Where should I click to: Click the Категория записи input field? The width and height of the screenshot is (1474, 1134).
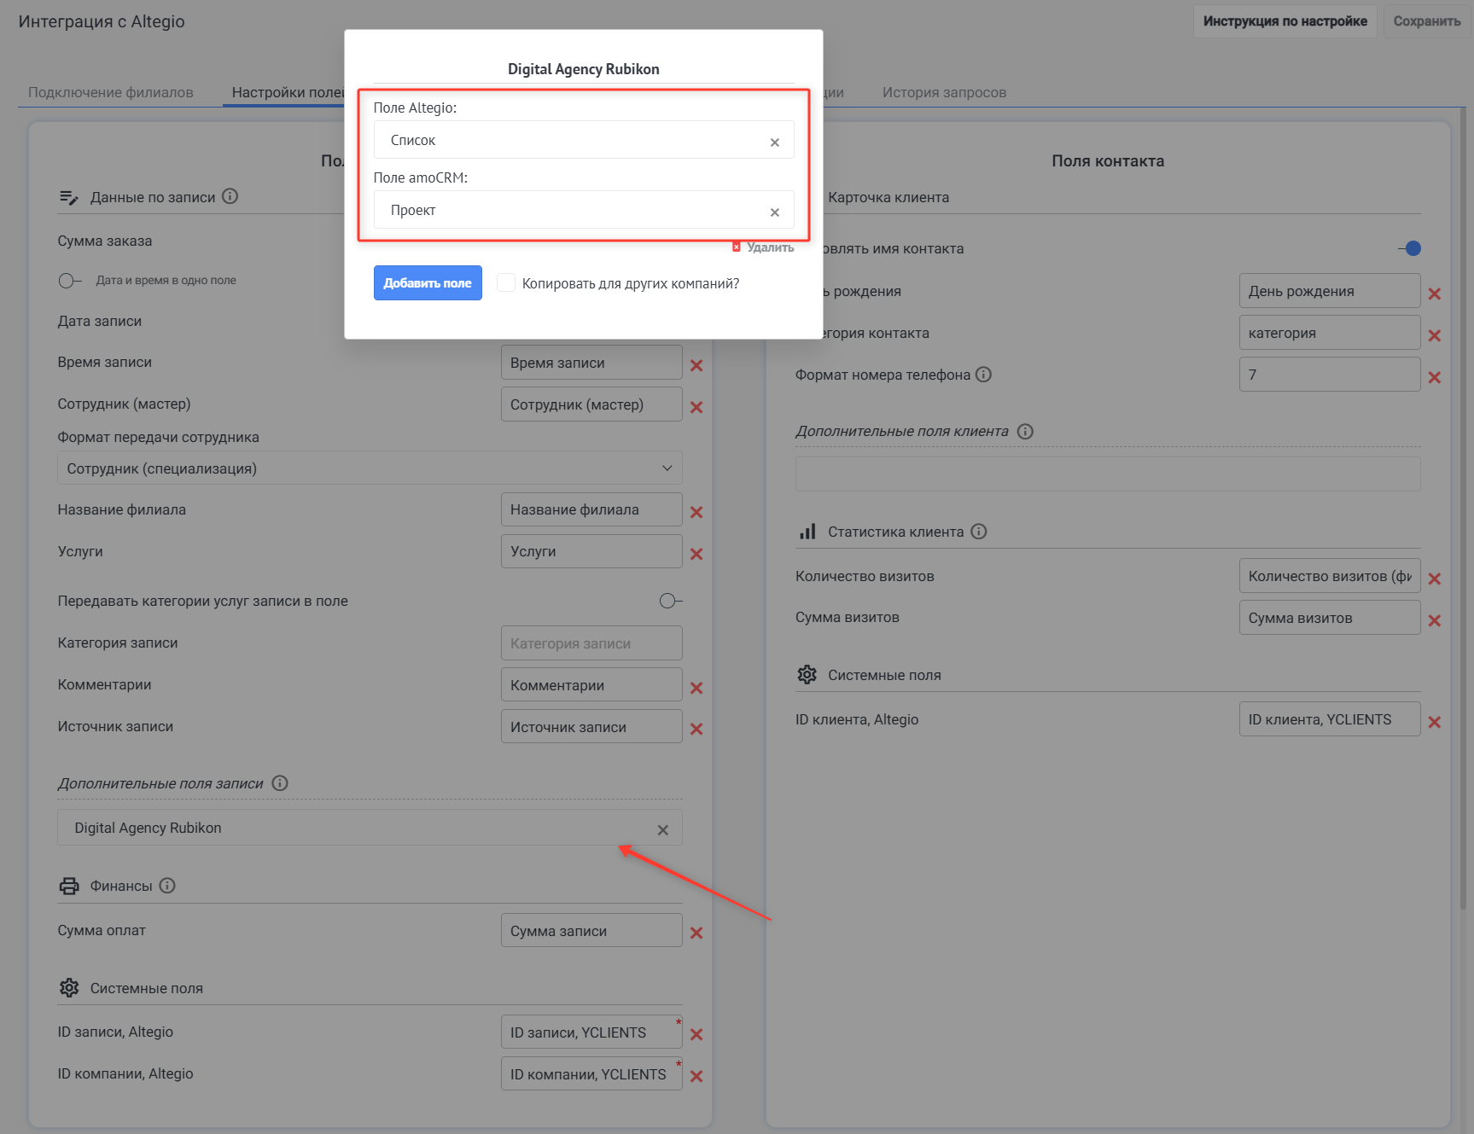click(591, 643)
